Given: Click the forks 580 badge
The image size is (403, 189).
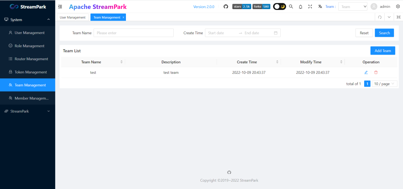Looking at the screenshot, I should coord(261,7).
